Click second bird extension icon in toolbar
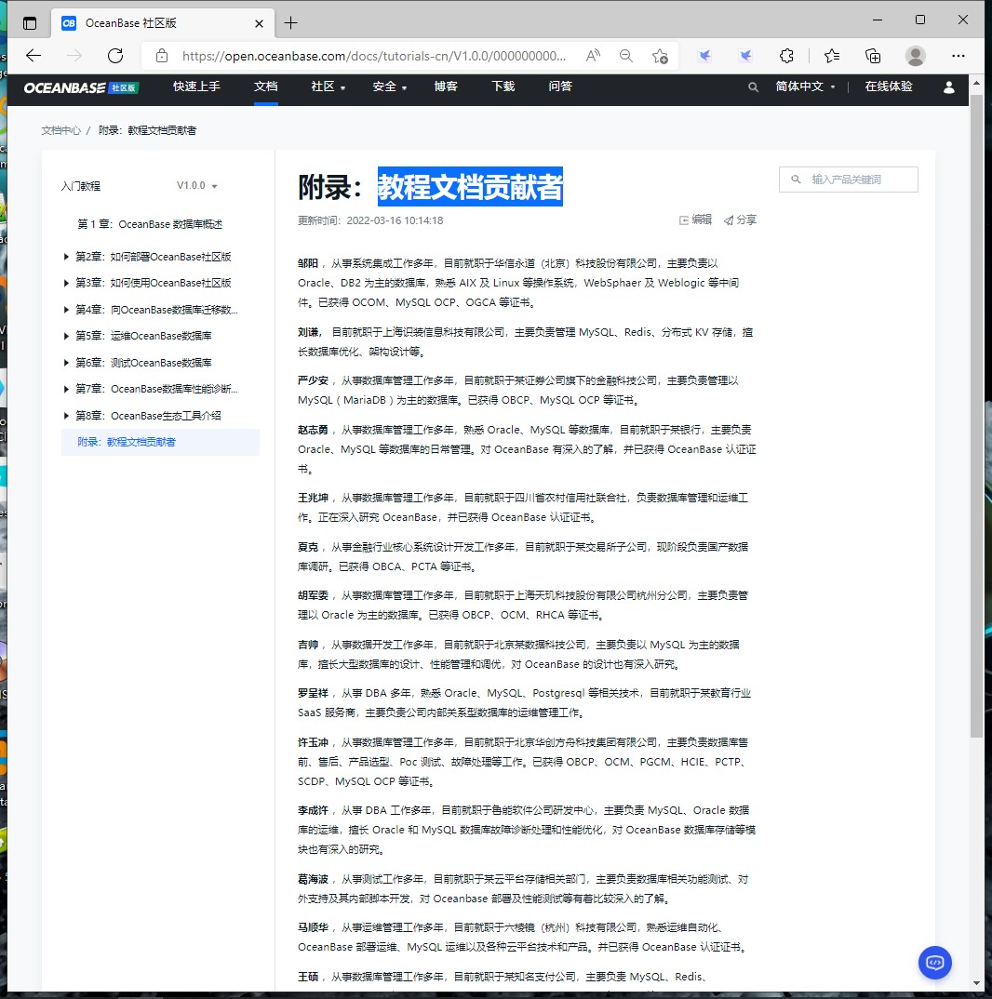This screenshot has height=999, width=992. pos(745,56)
